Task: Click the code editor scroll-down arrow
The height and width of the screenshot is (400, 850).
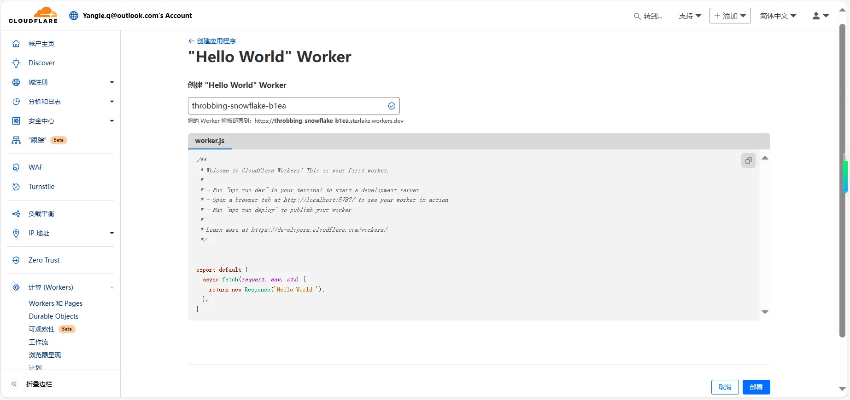Action: tap(765, 312)
